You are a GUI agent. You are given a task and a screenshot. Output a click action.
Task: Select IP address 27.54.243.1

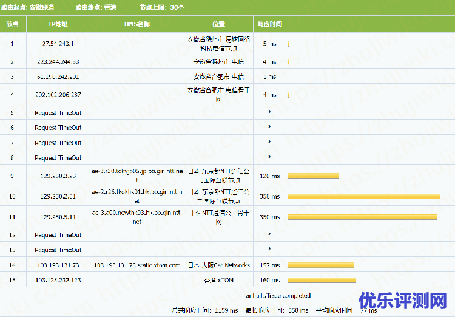tap(58, 44)
